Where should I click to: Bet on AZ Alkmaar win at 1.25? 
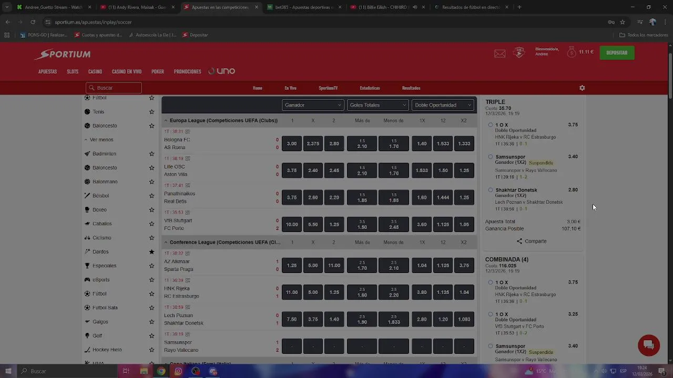(x=292, y=265)
